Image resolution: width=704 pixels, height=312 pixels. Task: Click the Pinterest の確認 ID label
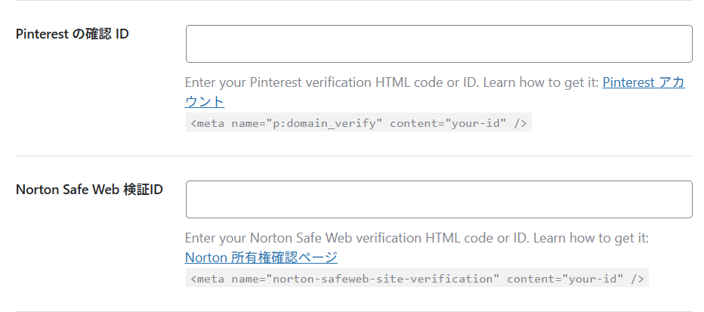[x=72, y=34]
